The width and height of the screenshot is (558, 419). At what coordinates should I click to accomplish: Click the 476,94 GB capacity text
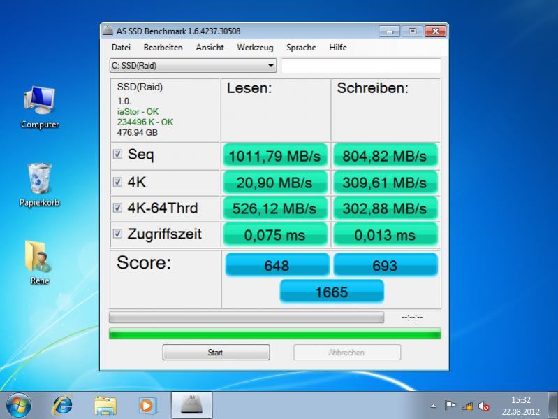click(x=138, y=132)
